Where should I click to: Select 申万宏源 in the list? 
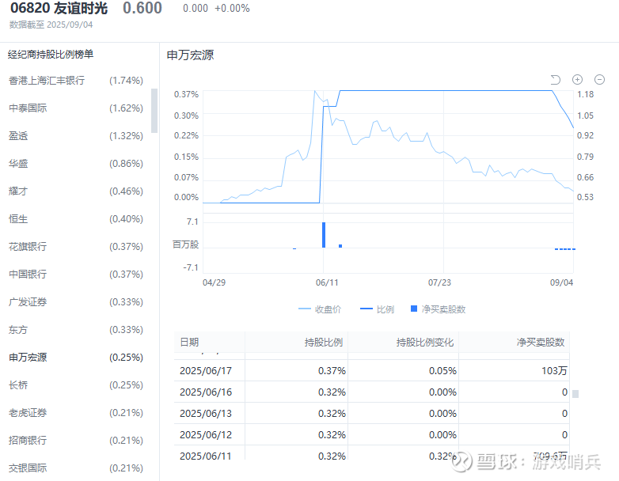pyautogui.click(x=28, y=358)
